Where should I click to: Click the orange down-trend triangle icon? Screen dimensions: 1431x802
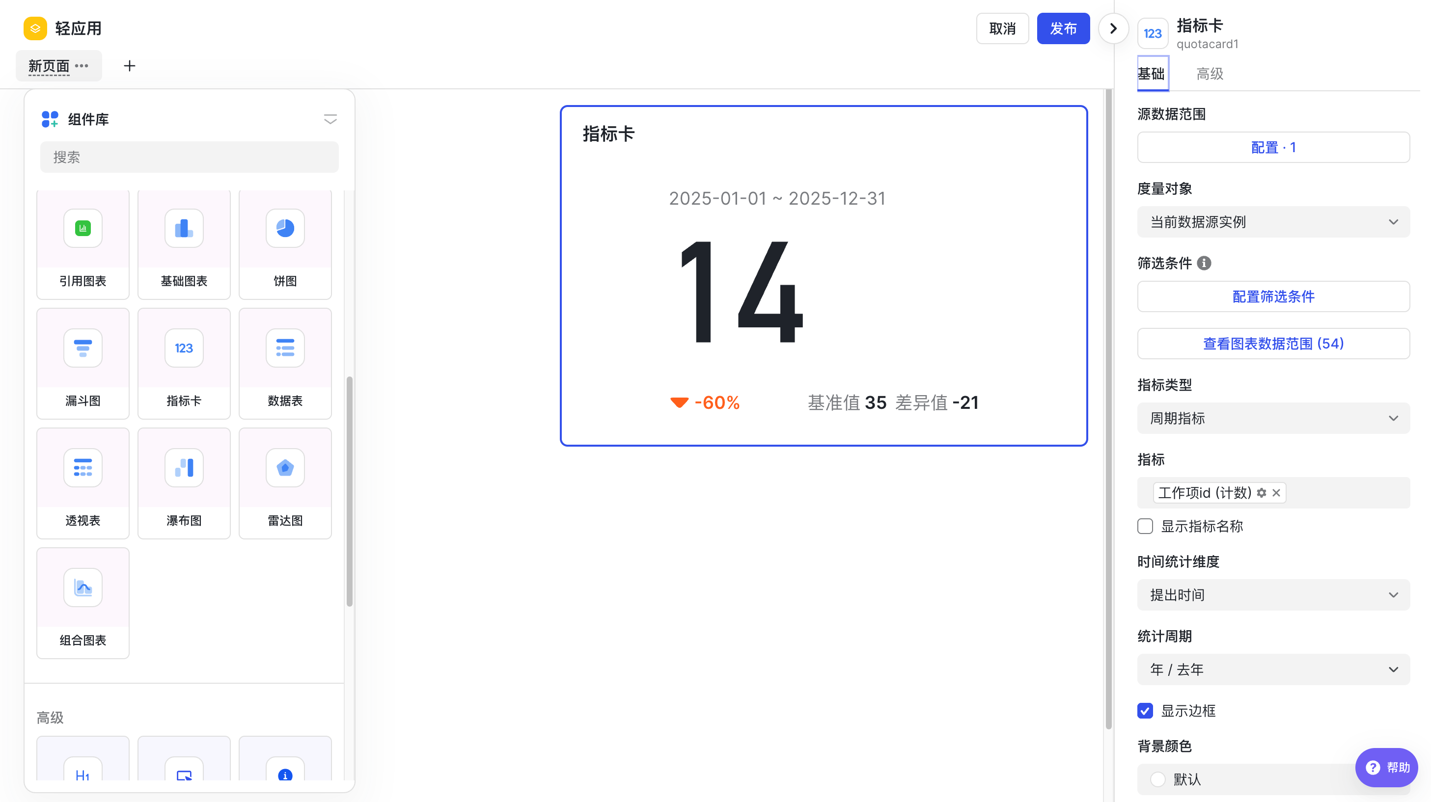(x=679, y=402)
